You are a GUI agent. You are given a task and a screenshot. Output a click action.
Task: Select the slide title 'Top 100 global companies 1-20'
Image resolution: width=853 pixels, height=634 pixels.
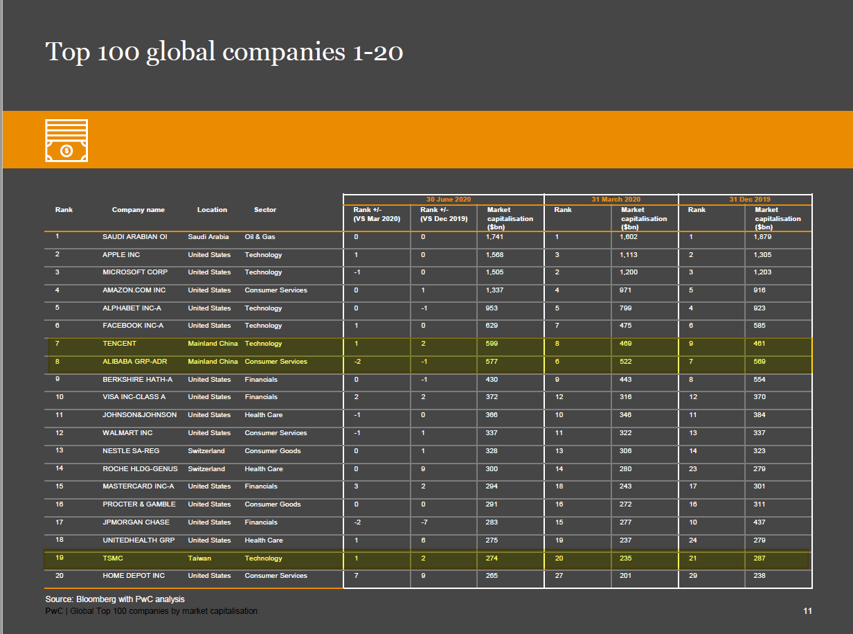224,52
